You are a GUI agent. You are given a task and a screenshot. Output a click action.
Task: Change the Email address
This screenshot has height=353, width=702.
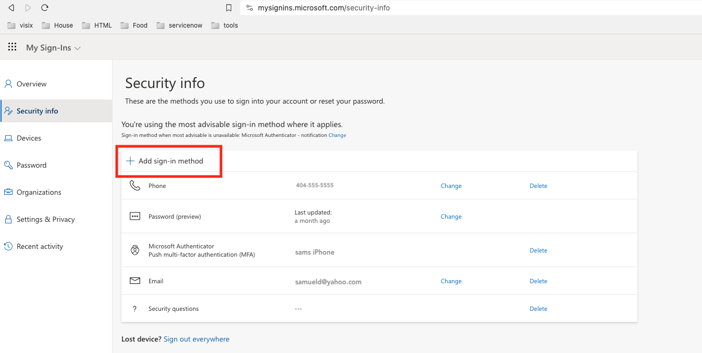pos(451,281)
